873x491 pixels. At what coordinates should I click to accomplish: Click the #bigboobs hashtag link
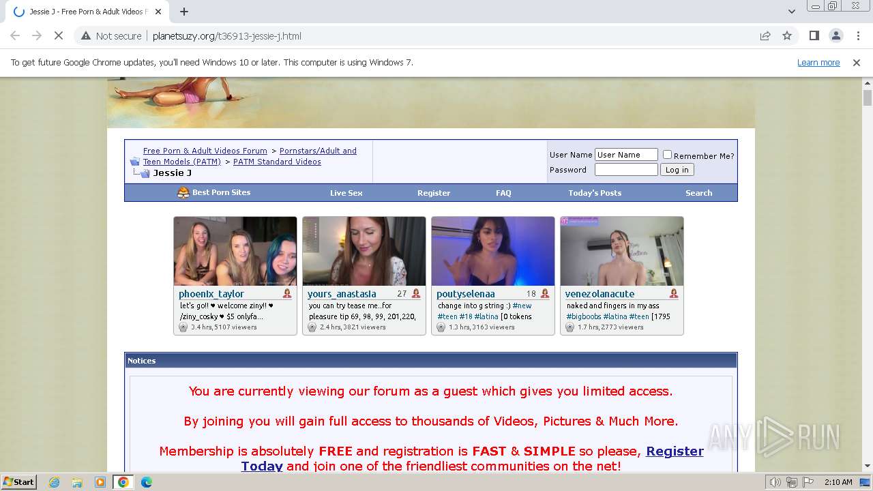point(583,316)
